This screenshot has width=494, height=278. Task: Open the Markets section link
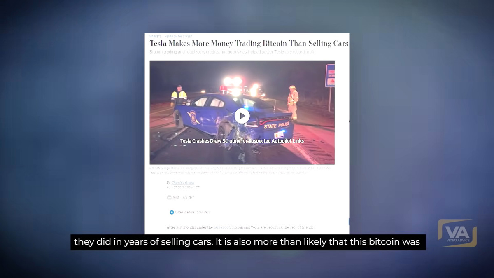tap(155, 37)
